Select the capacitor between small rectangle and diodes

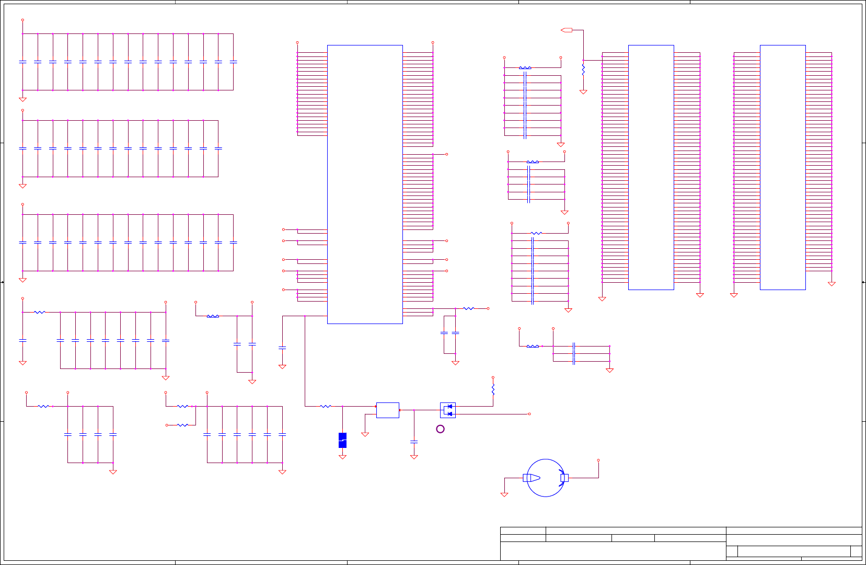414,442
